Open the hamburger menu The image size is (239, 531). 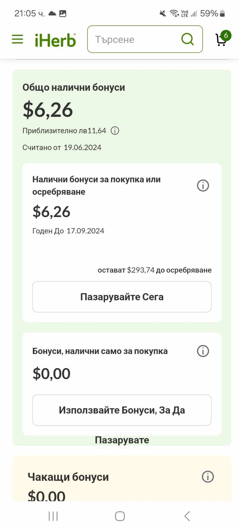[x=17, y=39]
